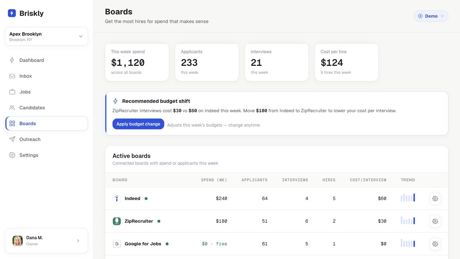Click the Settings gear icon in sidebar
Image resolution: width=460 pixels, height=259 pixels.
coord(12,155)
